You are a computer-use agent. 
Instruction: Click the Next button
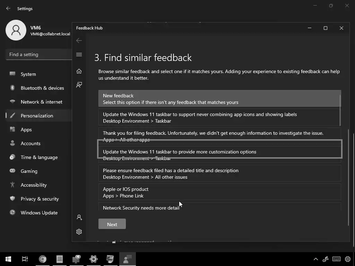[x=112, y=224]
